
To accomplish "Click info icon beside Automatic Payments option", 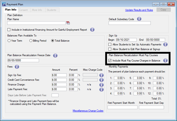I will 166,44.
